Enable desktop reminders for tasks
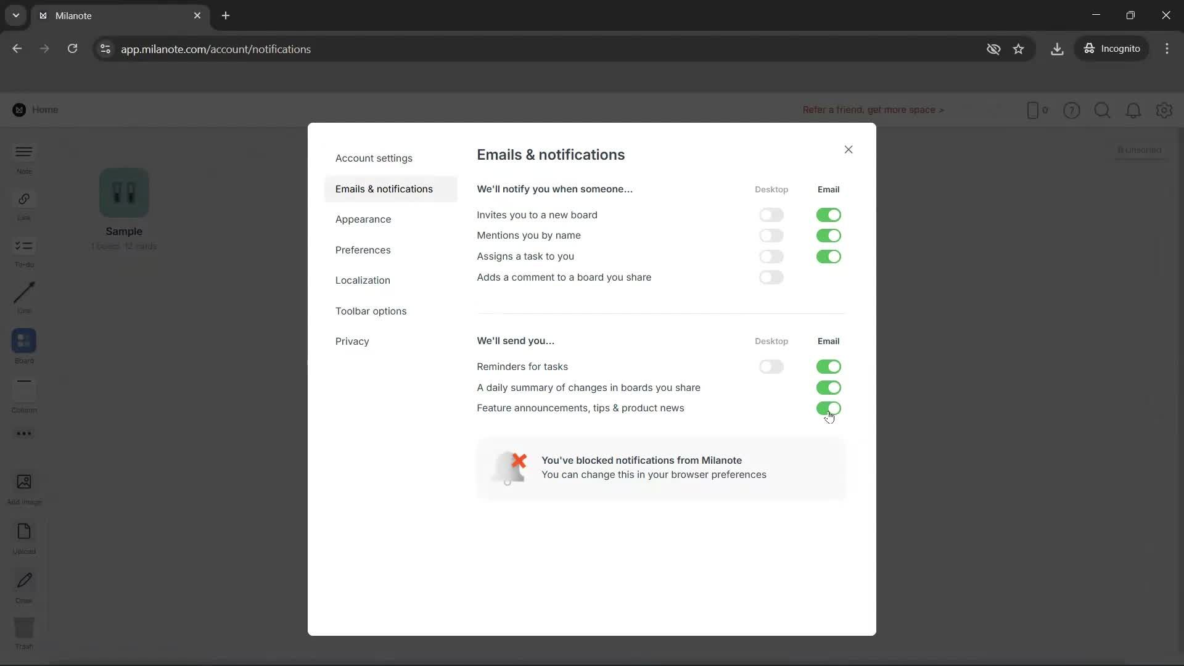Viewport: 1184px width, 666px height. (771, 366)
